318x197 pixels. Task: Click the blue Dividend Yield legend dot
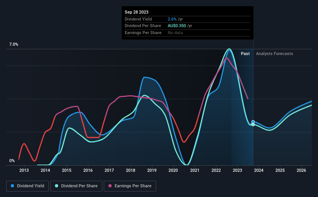click(x=12, y=186)
